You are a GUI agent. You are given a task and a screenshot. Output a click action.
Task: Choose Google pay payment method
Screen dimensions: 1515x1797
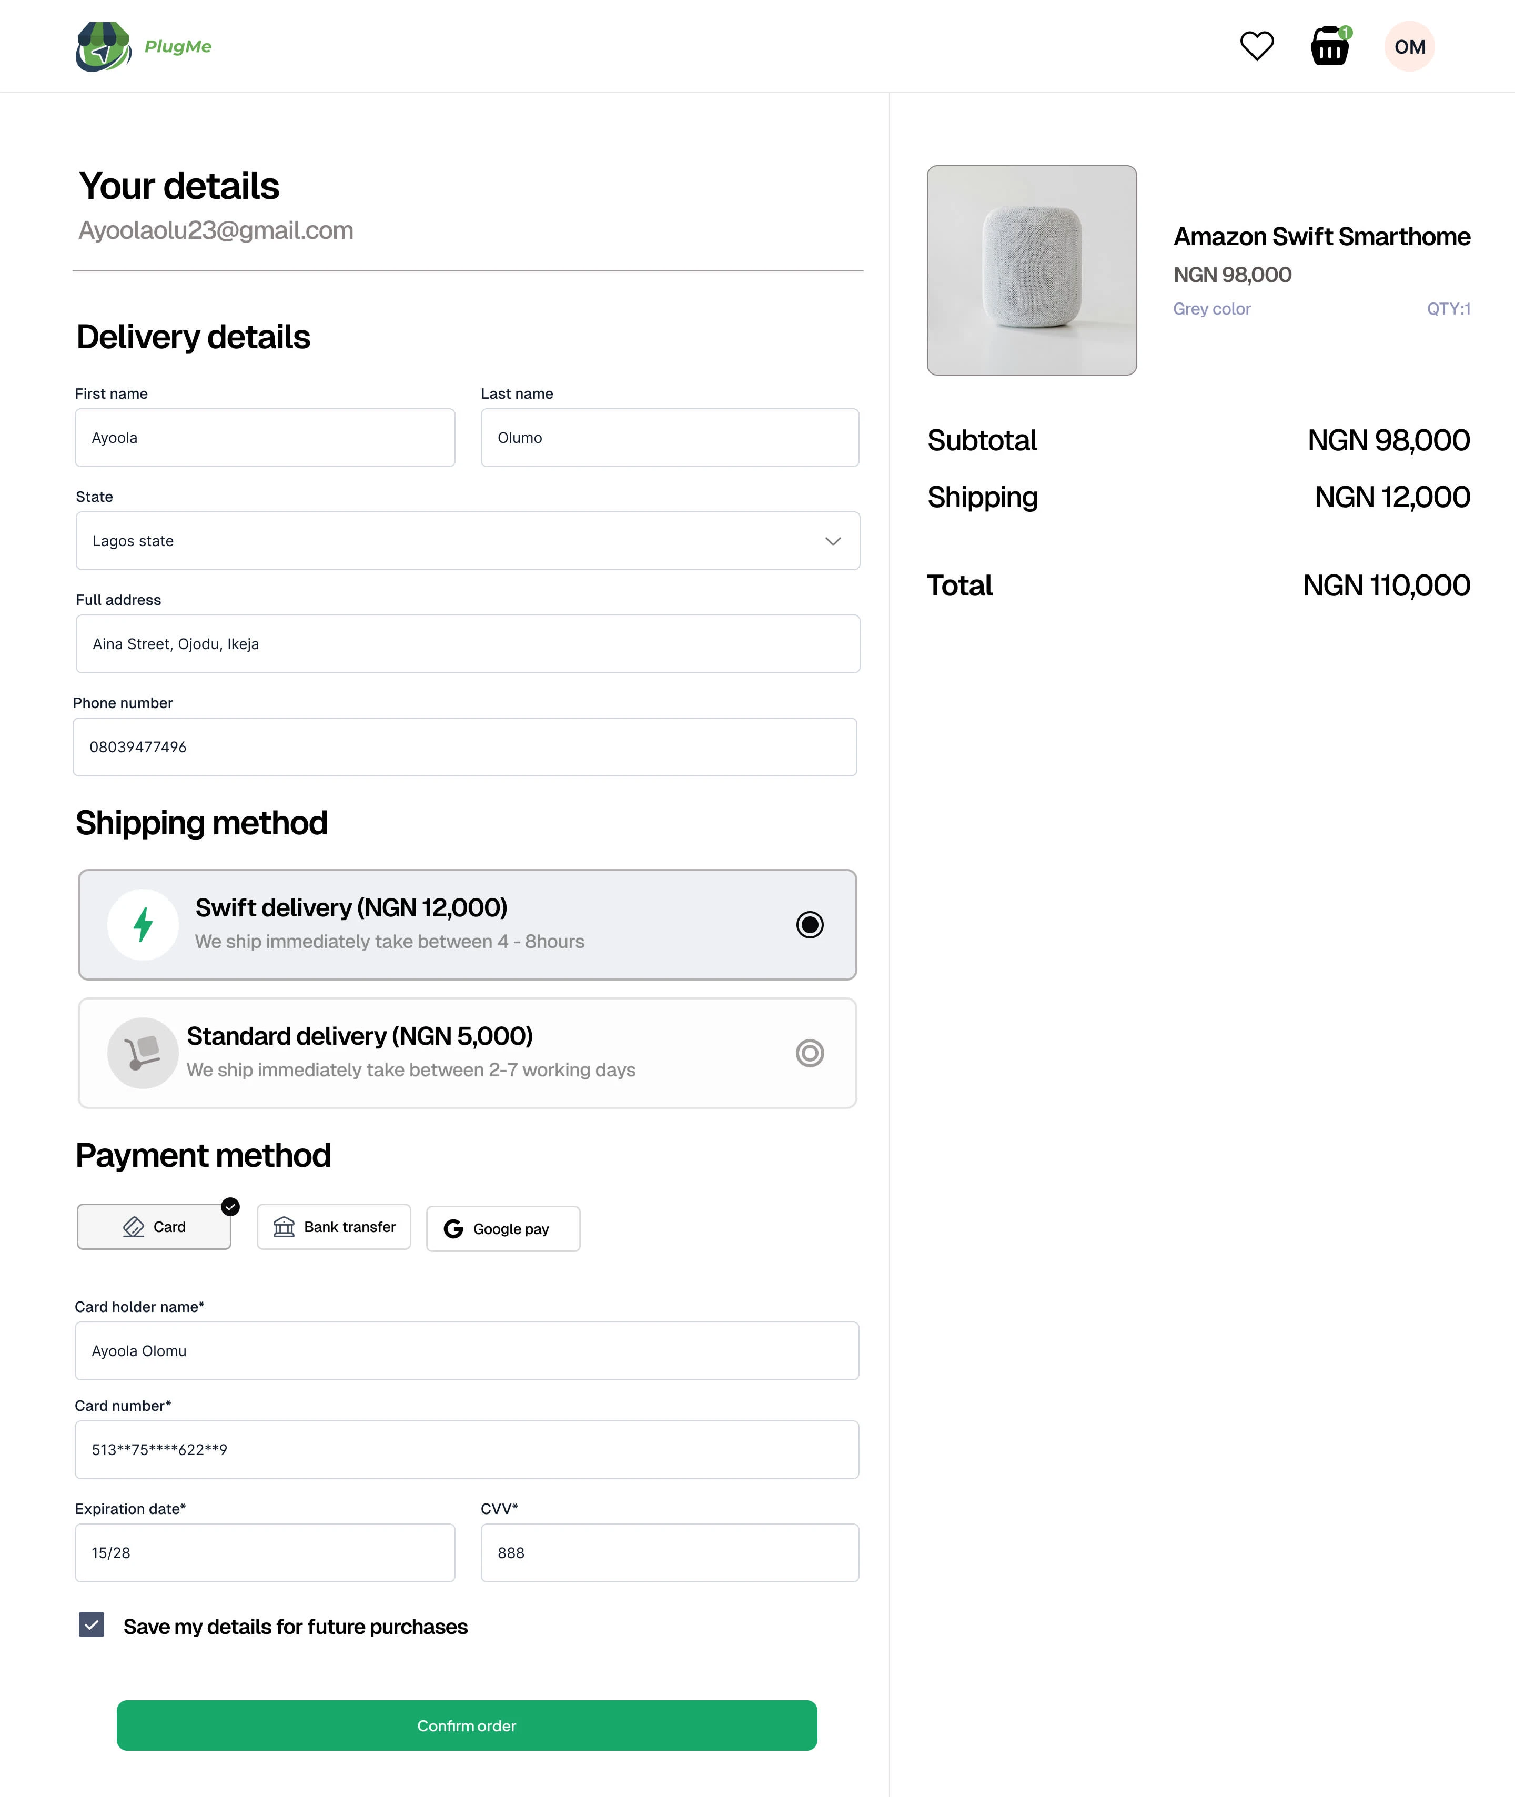[503, 1229]
